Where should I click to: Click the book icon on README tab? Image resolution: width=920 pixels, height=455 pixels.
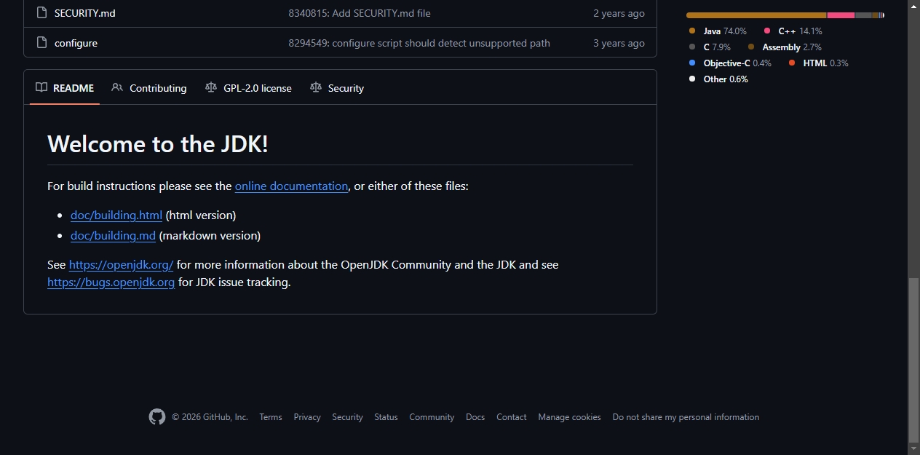pos(41,87)
